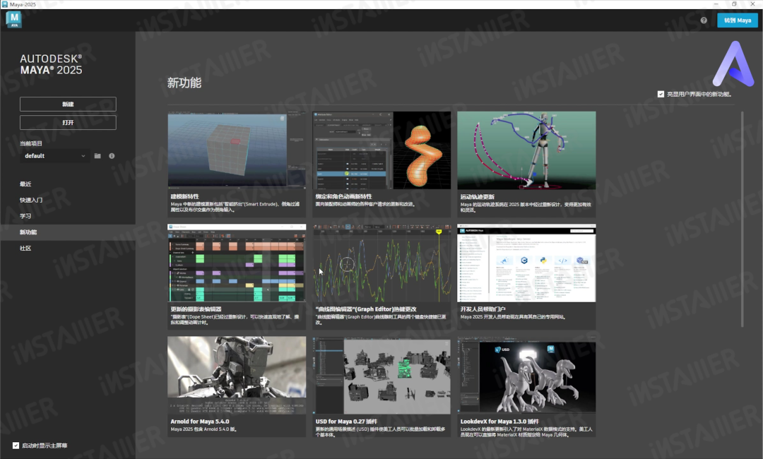Screen dimensions: 763x459
Task: Restore the window using the title bar button
Action: (734, 4)
